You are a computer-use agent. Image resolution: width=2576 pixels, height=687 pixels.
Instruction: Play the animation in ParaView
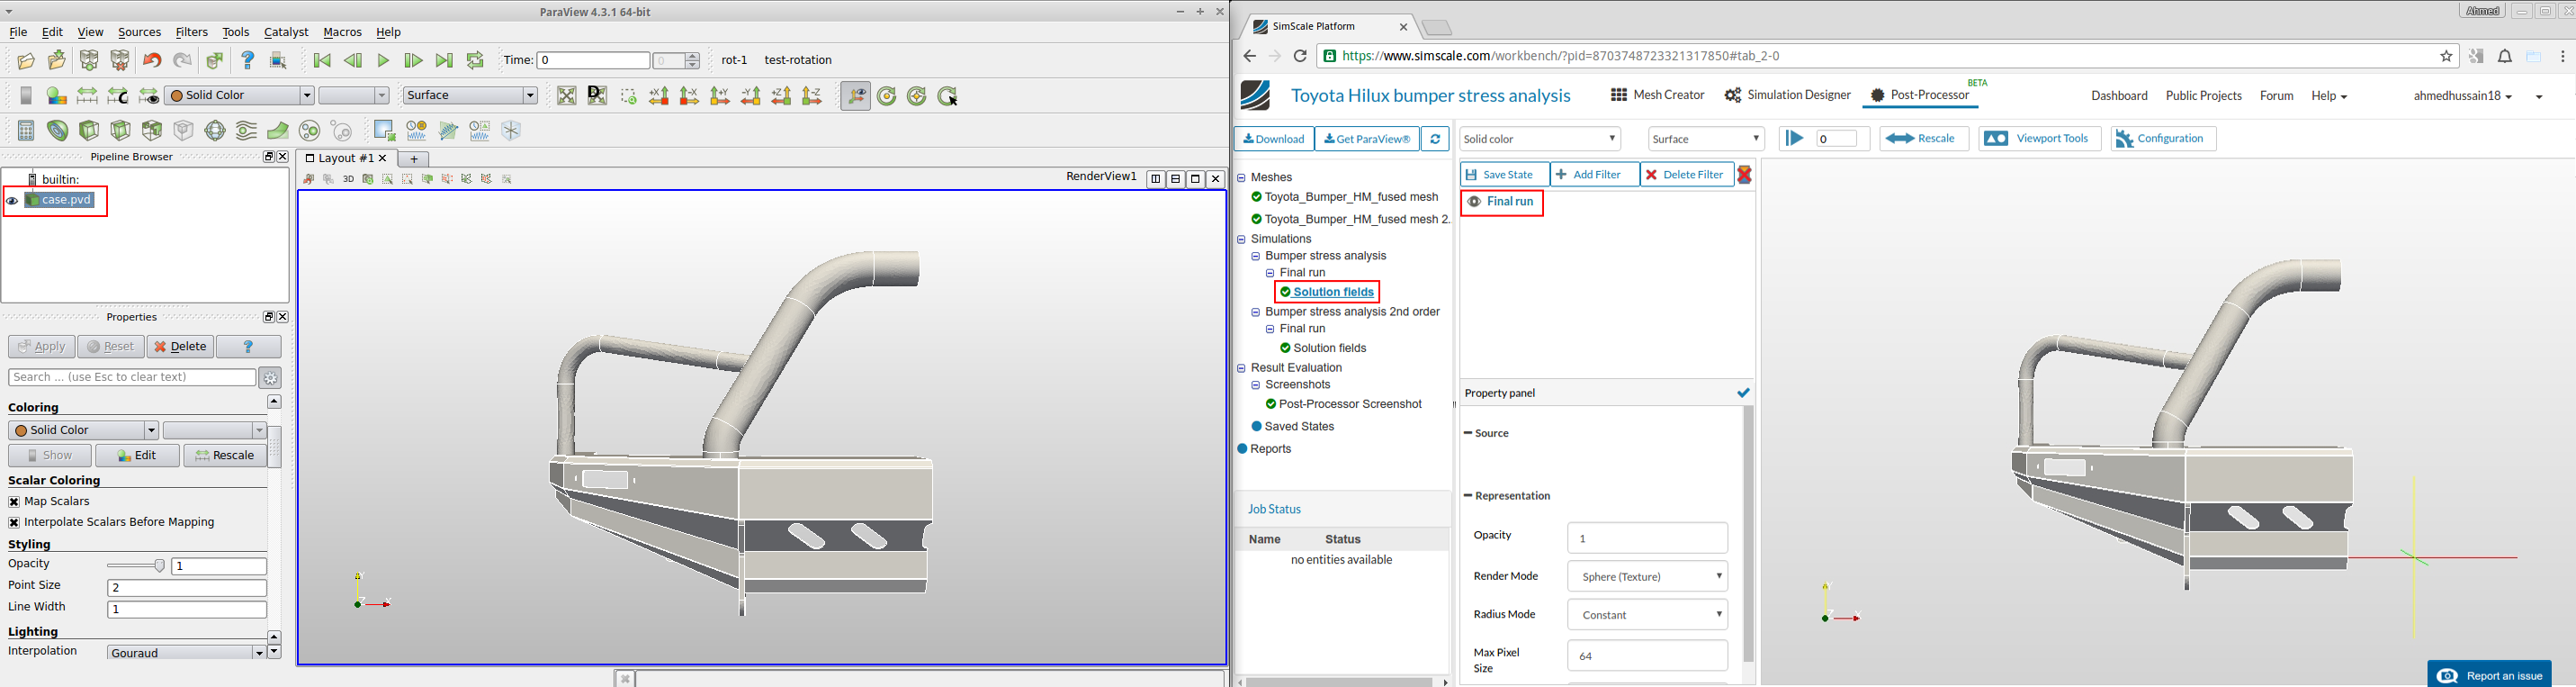383,61
